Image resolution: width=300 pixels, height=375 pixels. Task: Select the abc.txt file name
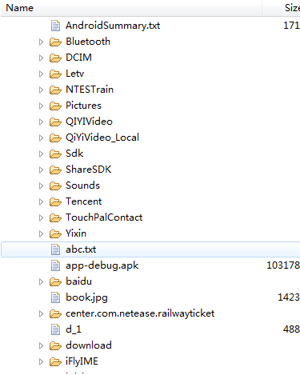click(x=81, y=249)
